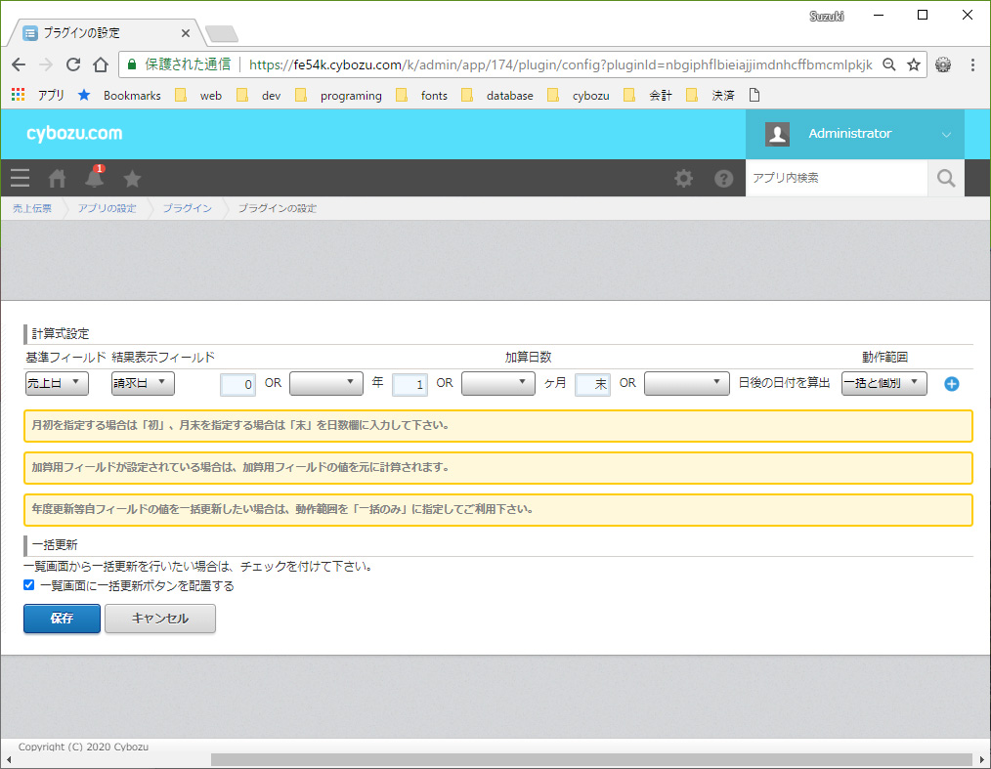
Task: Open the fonts bookmarks folder
Action: pyautogui.click(x=422, y=96)
